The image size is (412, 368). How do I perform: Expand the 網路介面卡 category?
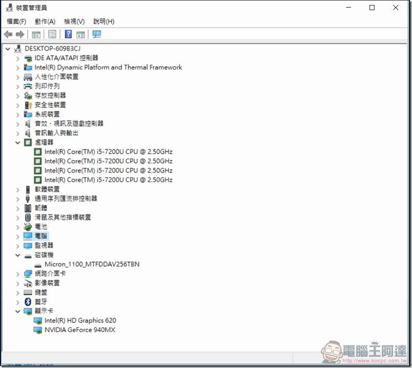17,274
